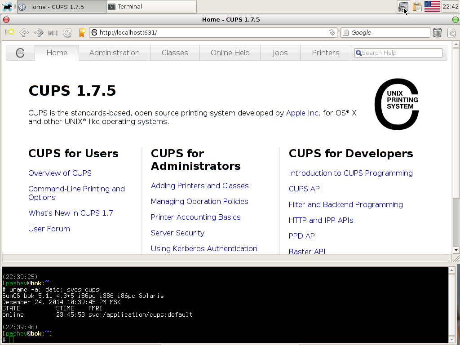The height and width of the screenshot is (345, 460).
Task: Click the 'uname -a; date; svcs cups' command line
Action: click(x=50, y=290)
